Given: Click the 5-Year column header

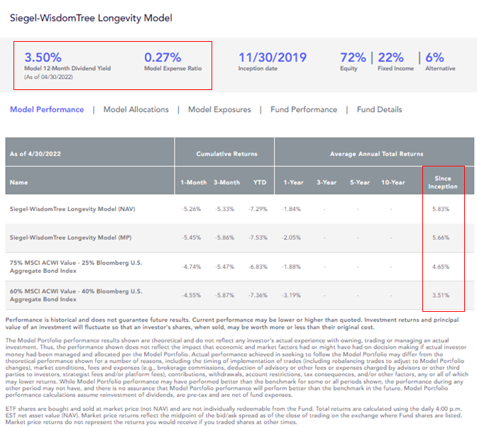Looking at the screenshot, I should [x=360, y=182].
